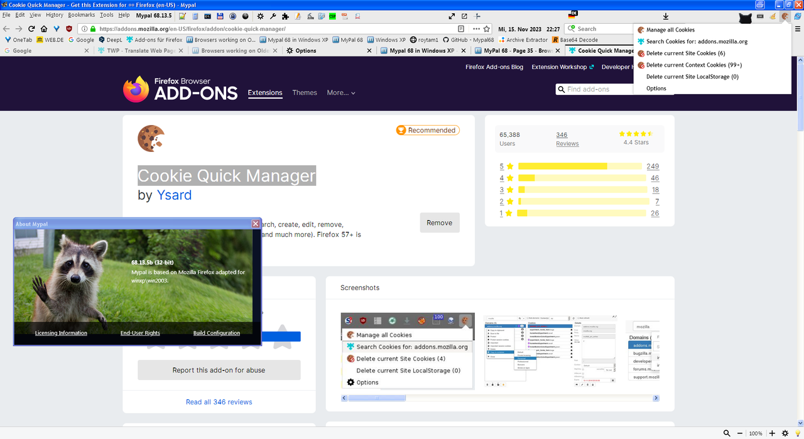Open Read all 346 reviews link
Screen dimensions: 804x439
click(219, 402)
